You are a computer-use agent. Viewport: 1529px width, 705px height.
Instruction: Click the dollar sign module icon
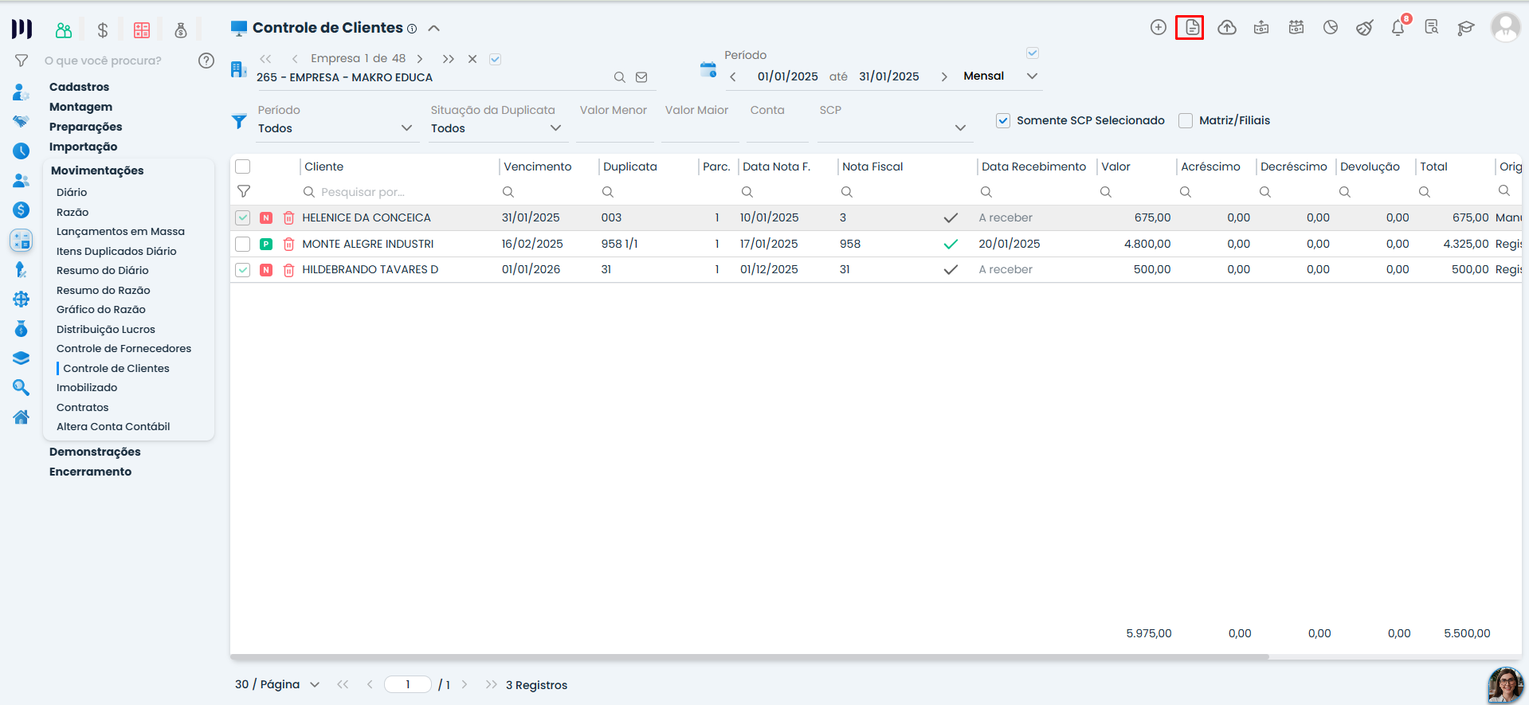pyautogui.click(x=103, y=30)
